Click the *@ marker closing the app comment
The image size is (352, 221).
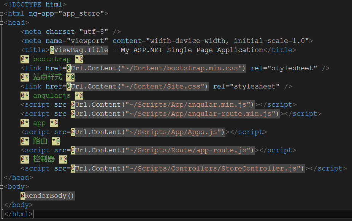click(x=54, y=123)
